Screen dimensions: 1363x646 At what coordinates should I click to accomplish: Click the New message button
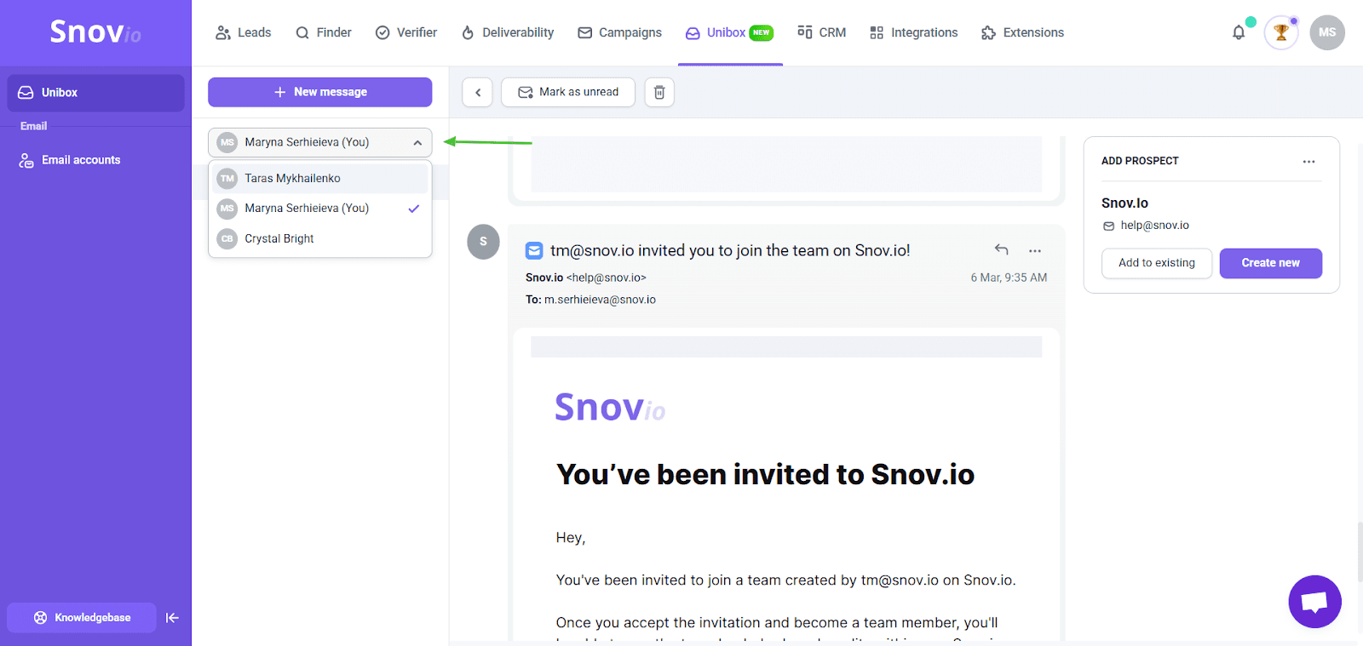click(x=320, y=92)
